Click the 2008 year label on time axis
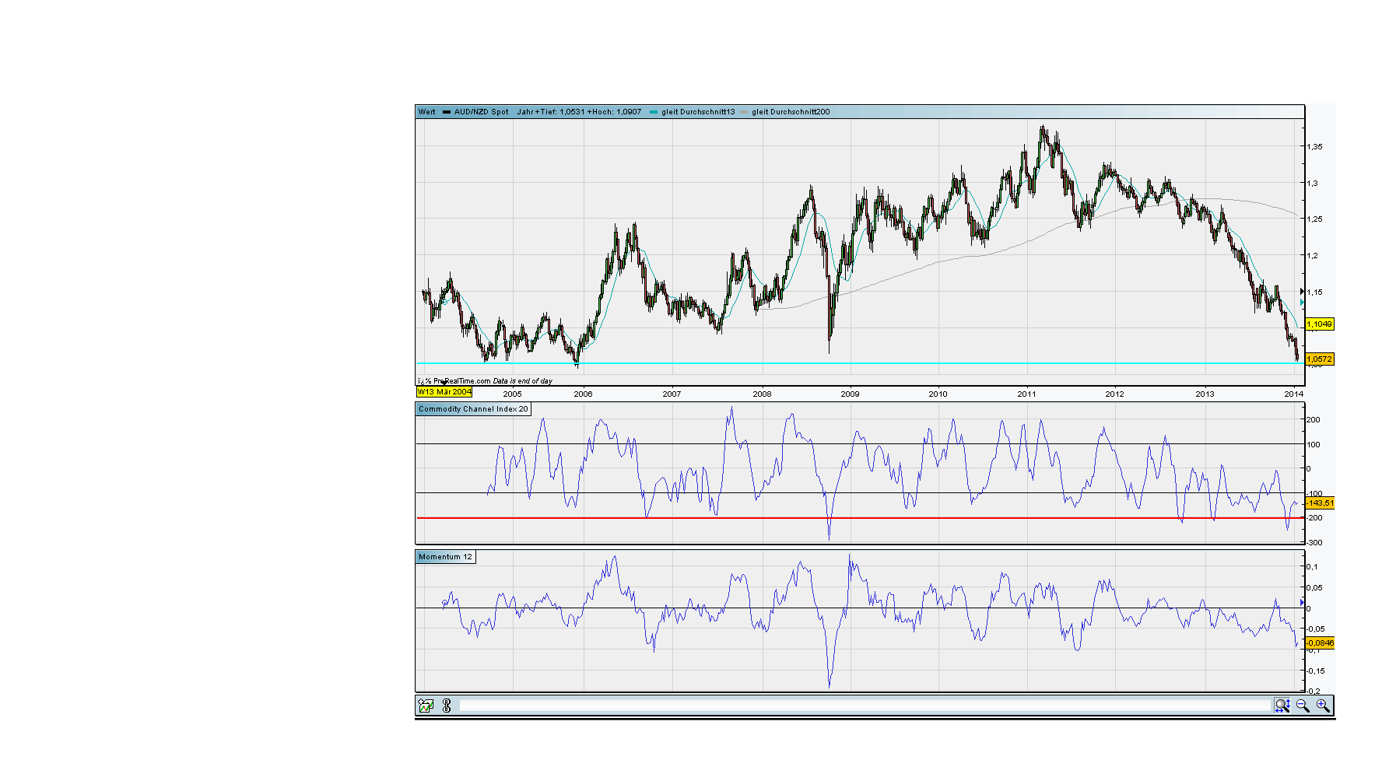This screenshot has height=781, width=1382. [762, 394]
